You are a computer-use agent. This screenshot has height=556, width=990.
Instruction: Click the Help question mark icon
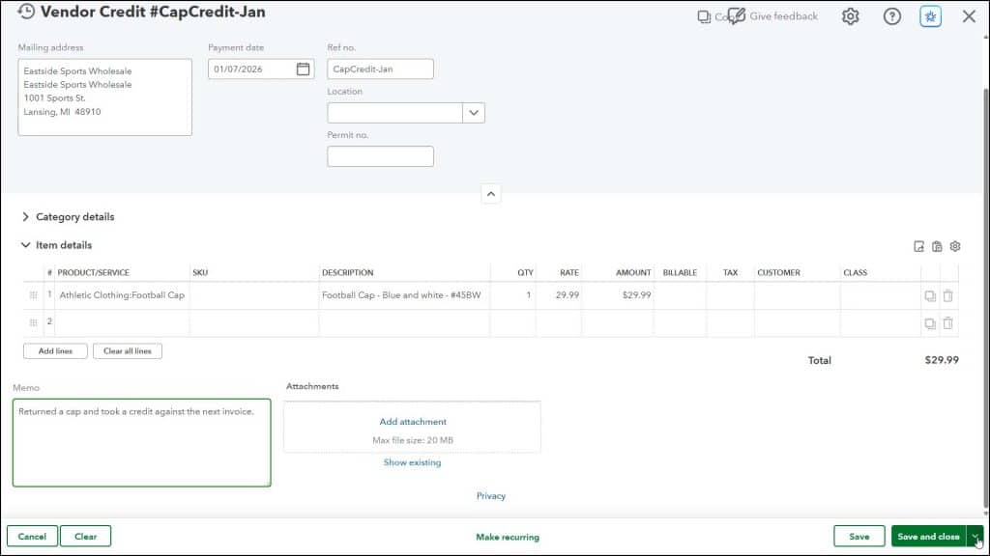pos(891,16)
